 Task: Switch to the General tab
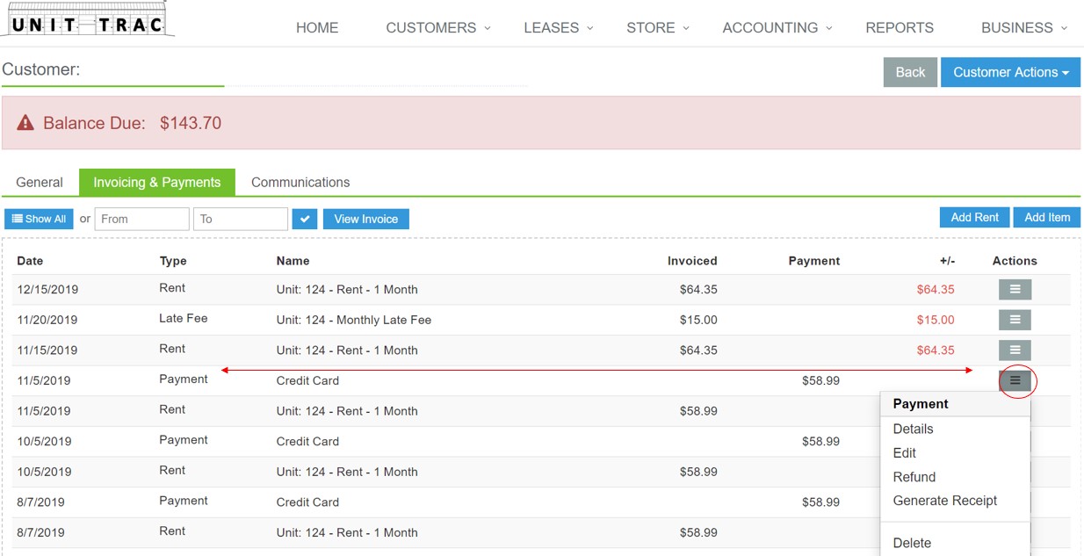pyautogui.click(x=40, y=183)
